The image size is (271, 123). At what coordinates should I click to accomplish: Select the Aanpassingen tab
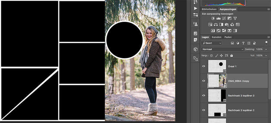coord(228,9)
